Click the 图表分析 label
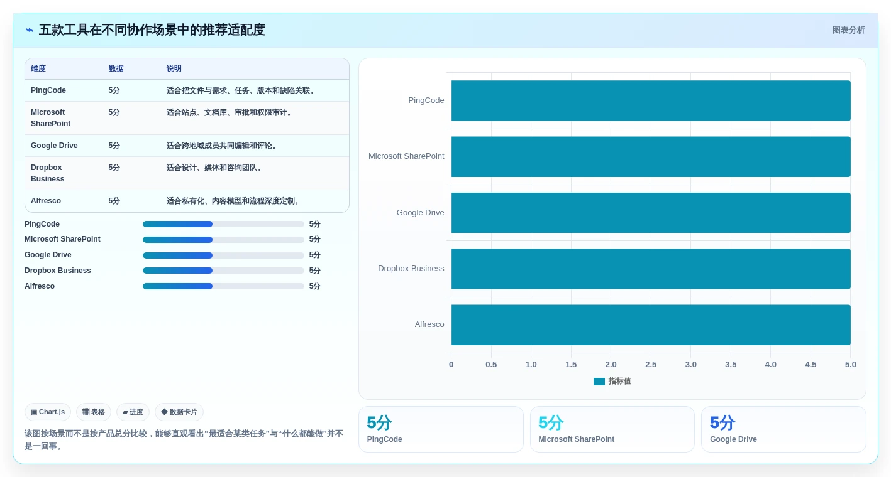This screenshot has height=477, width=891. [848, 30]
